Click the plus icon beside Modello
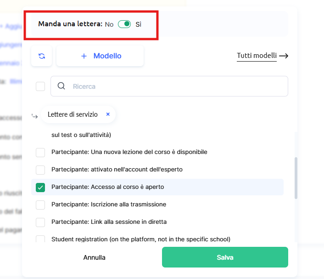This screenshot has height=279, width=324. (84, 56)
